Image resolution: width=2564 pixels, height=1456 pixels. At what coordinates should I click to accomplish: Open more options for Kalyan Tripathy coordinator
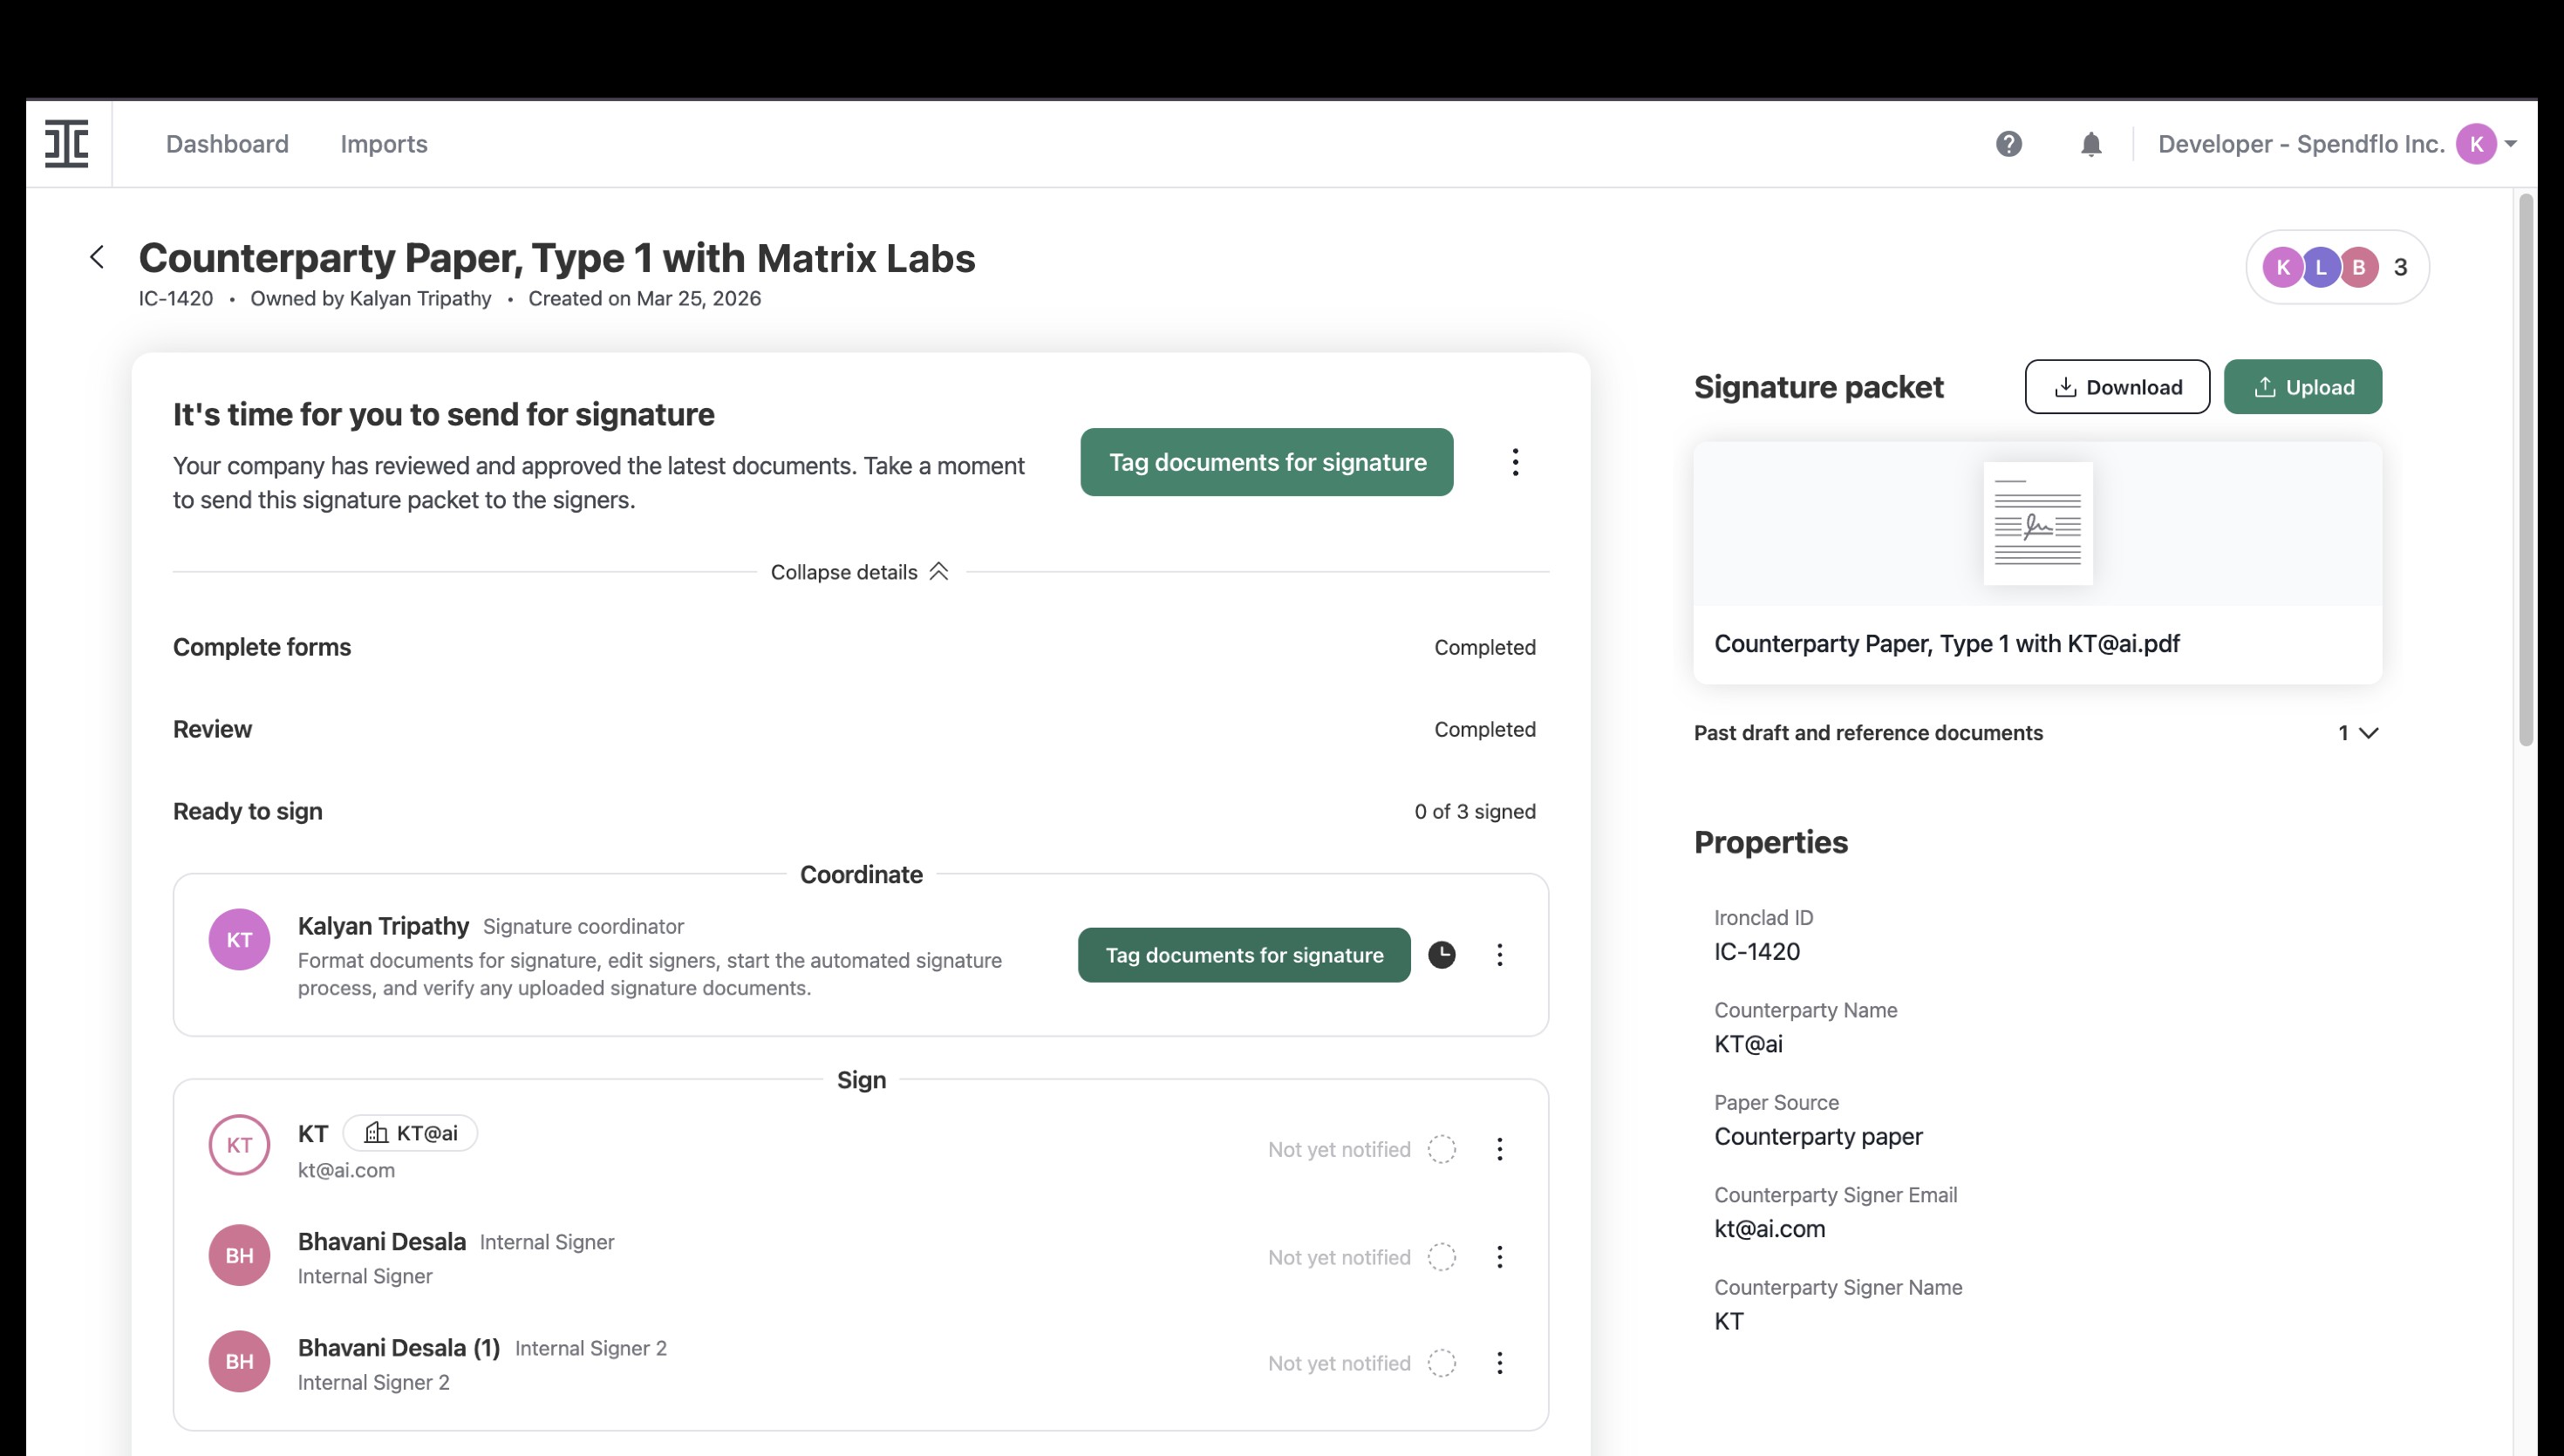pos(1499,955)
